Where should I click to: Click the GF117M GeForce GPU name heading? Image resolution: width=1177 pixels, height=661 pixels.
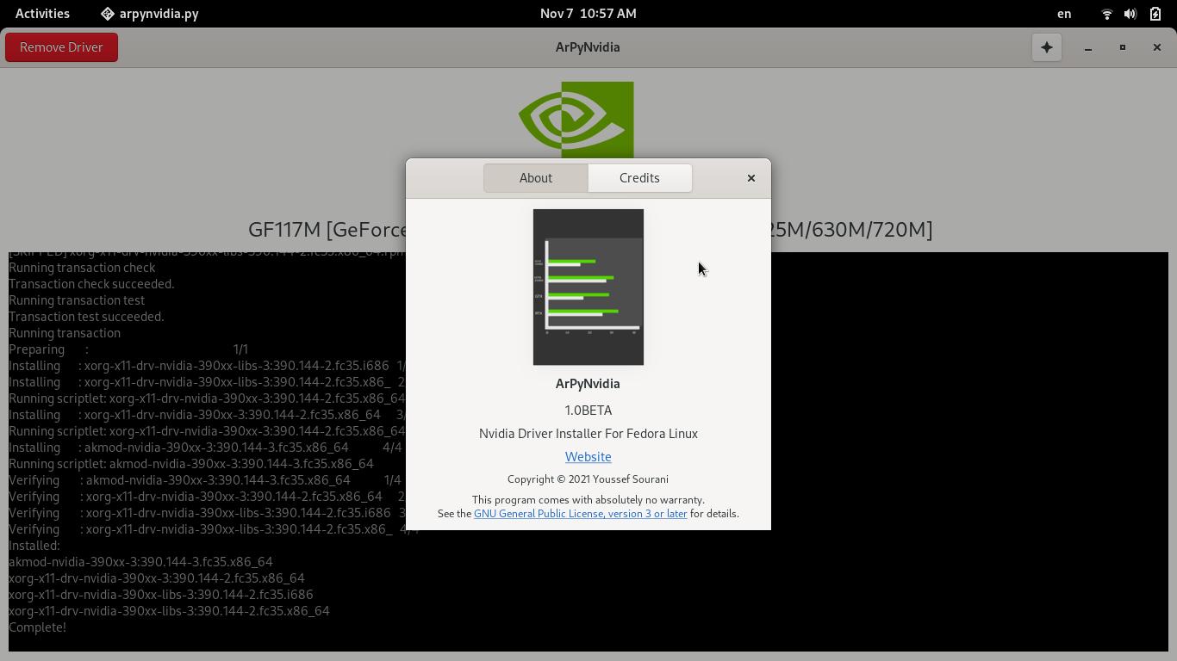pyautogui.click(x=590, y=230)
